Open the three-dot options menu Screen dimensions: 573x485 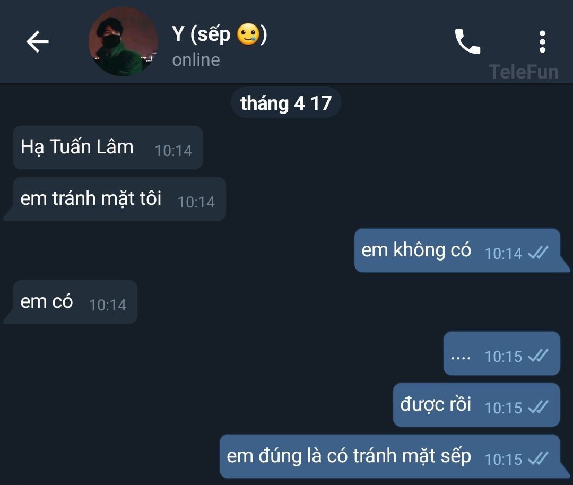[542, 42]
